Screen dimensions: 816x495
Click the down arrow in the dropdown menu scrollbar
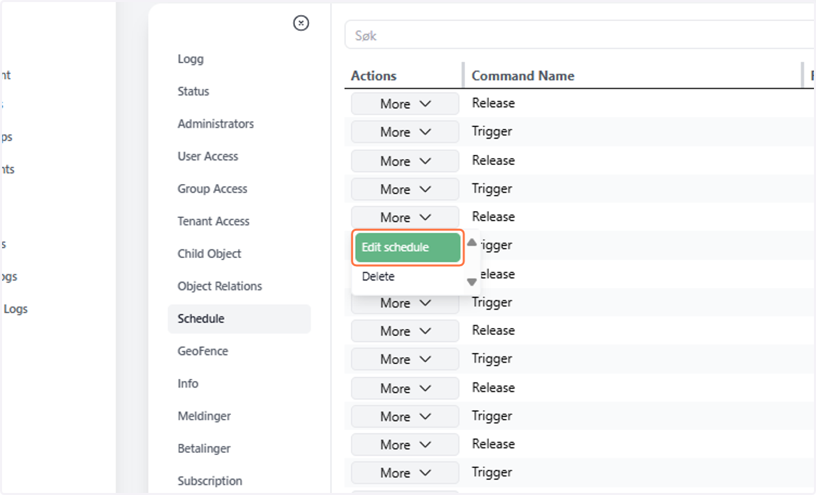click(472, 282)
